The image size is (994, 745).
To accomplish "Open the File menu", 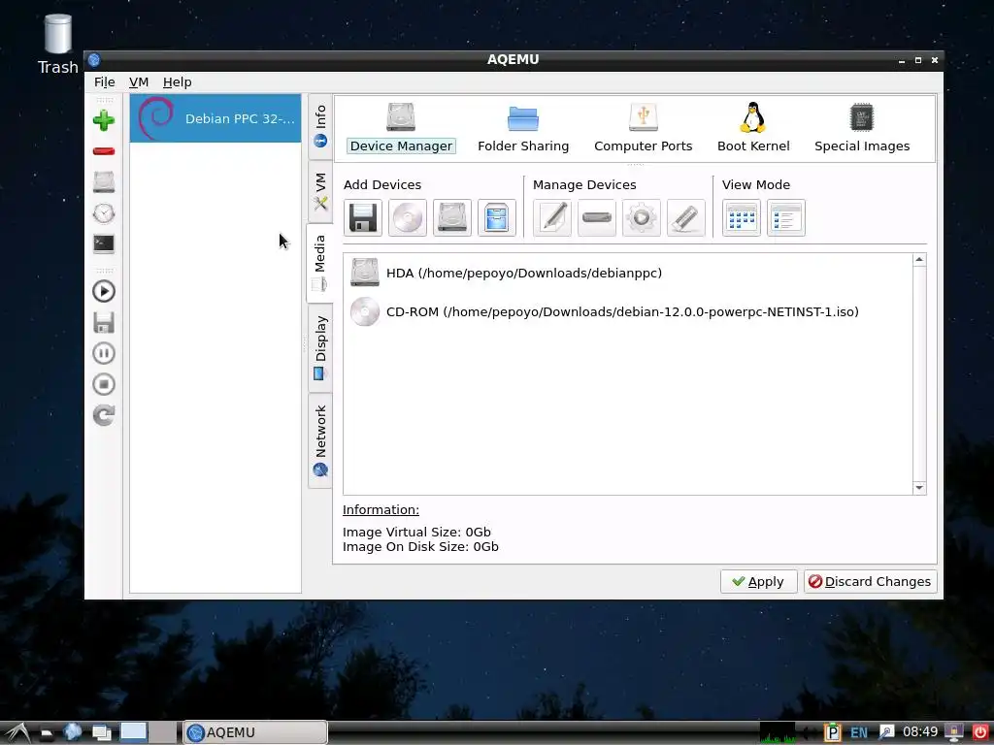I will (x=105, y=82).
